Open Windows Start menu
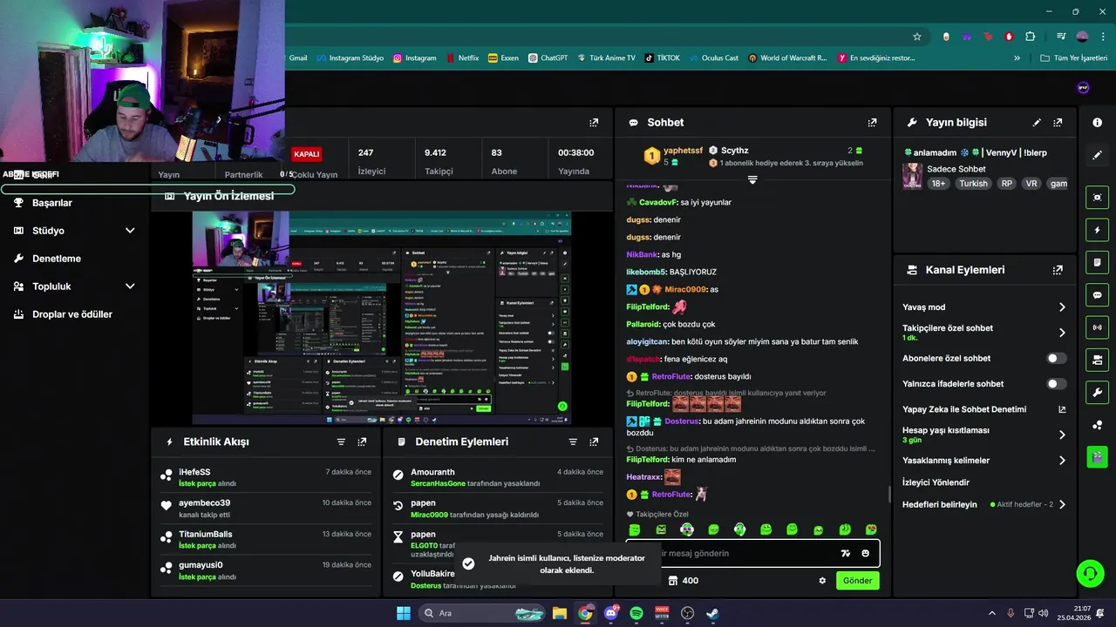The image size is (1116, 627). pos(404,613)
